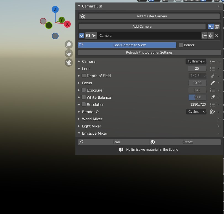Set Camera as render camera with photo icon
The height and width of the screenshot is (214, 224).
point(88,36)
